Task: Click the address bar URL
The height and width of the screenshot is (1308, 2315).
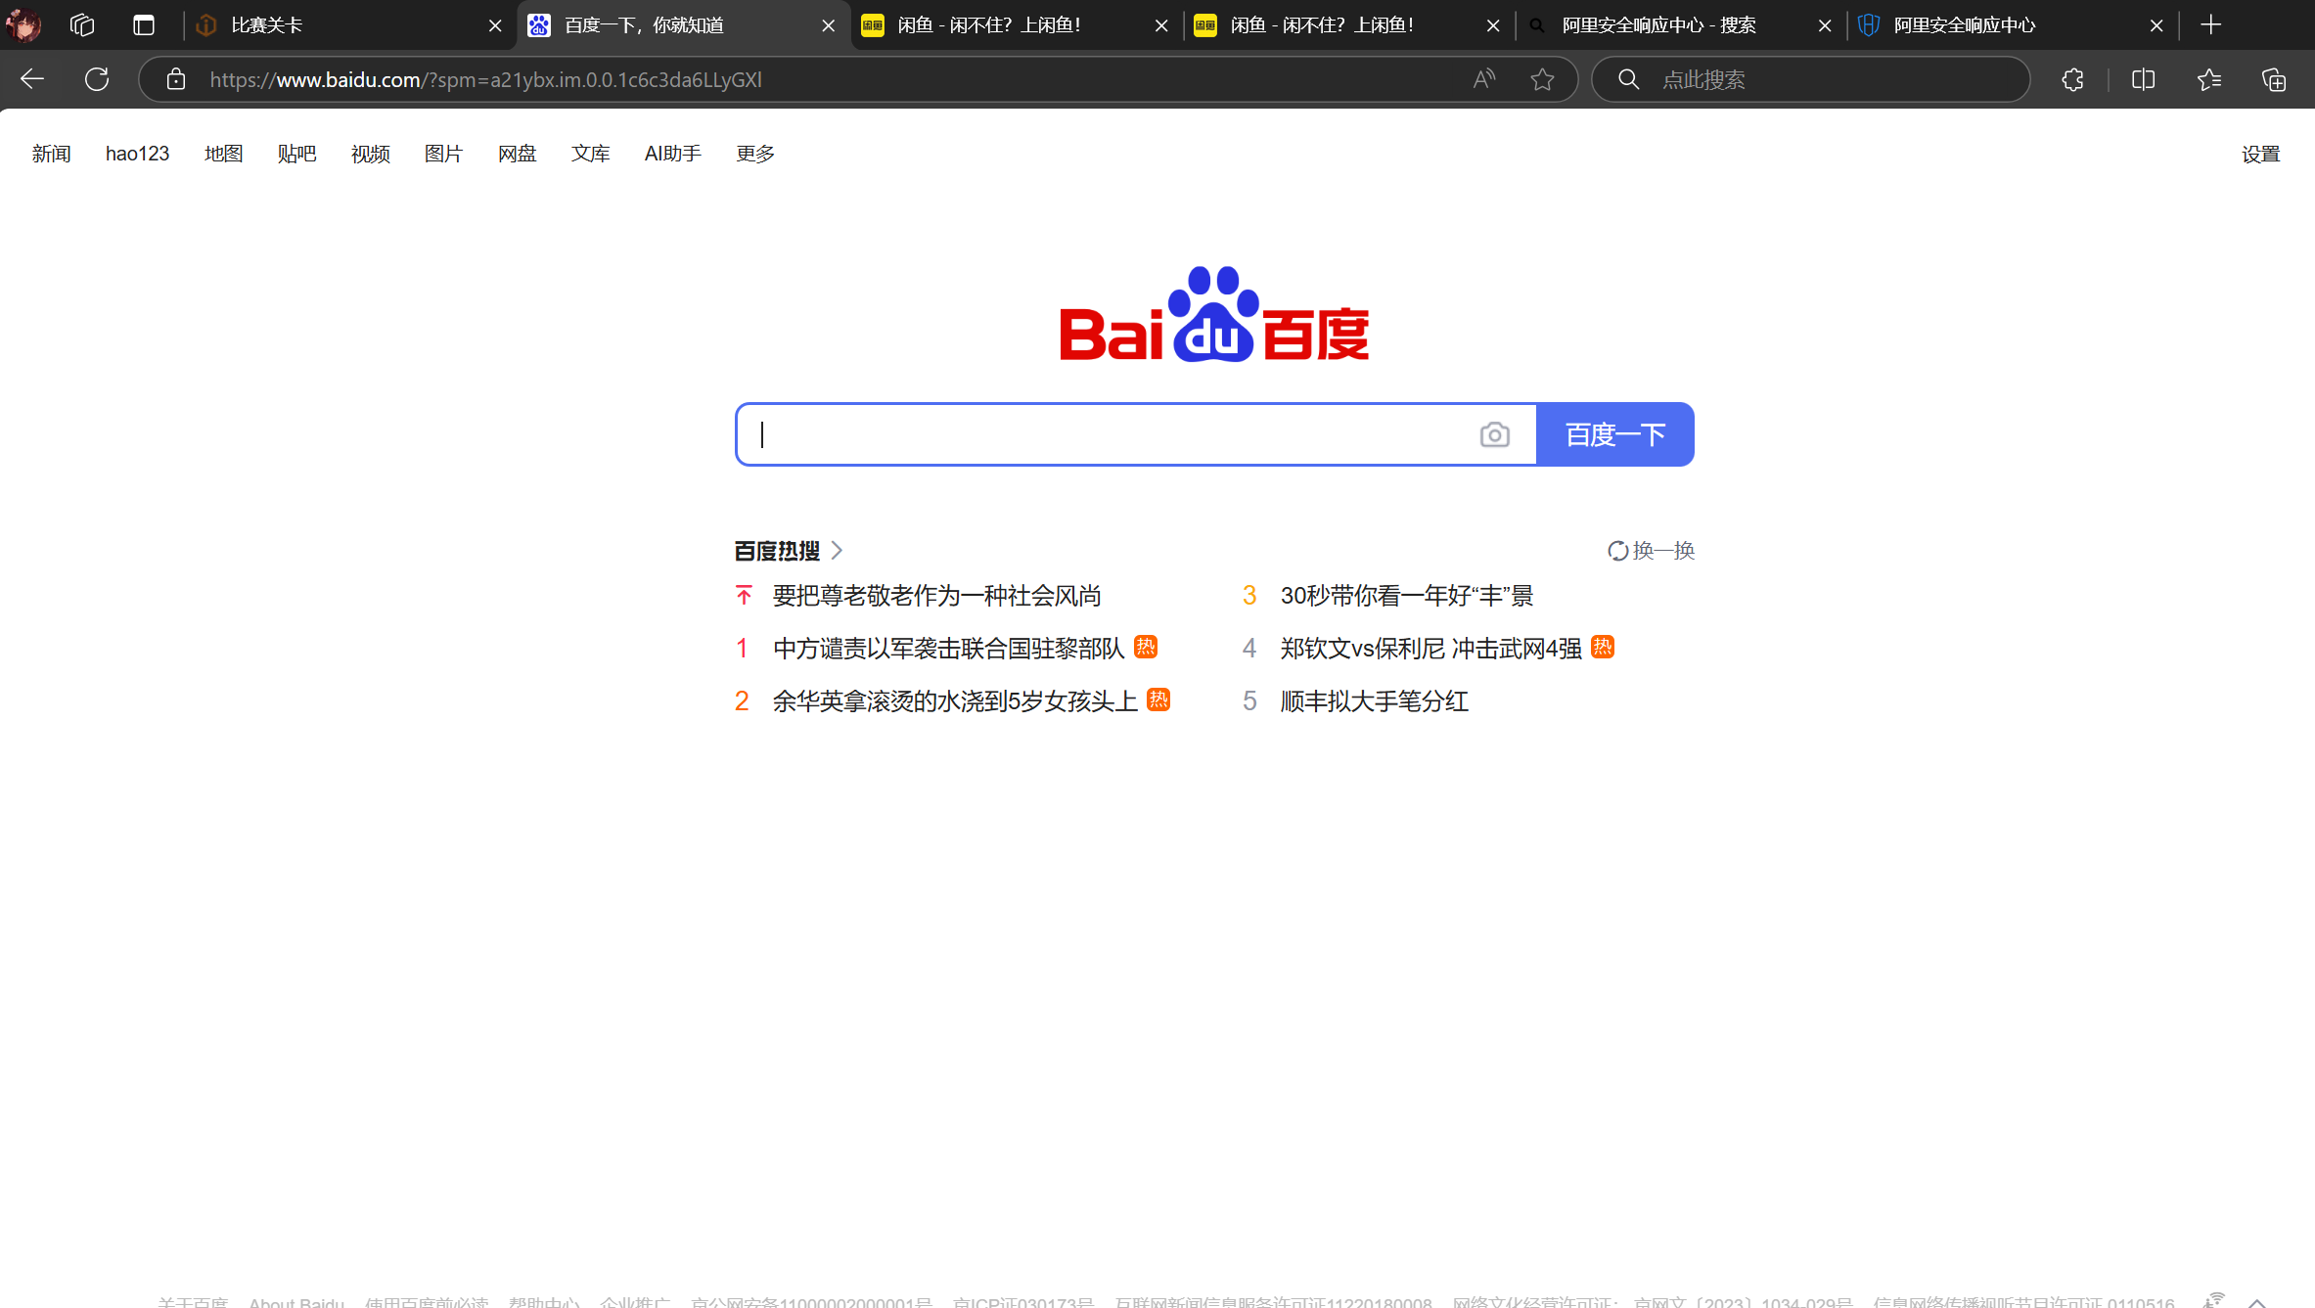Action: [x=486, y=79]
